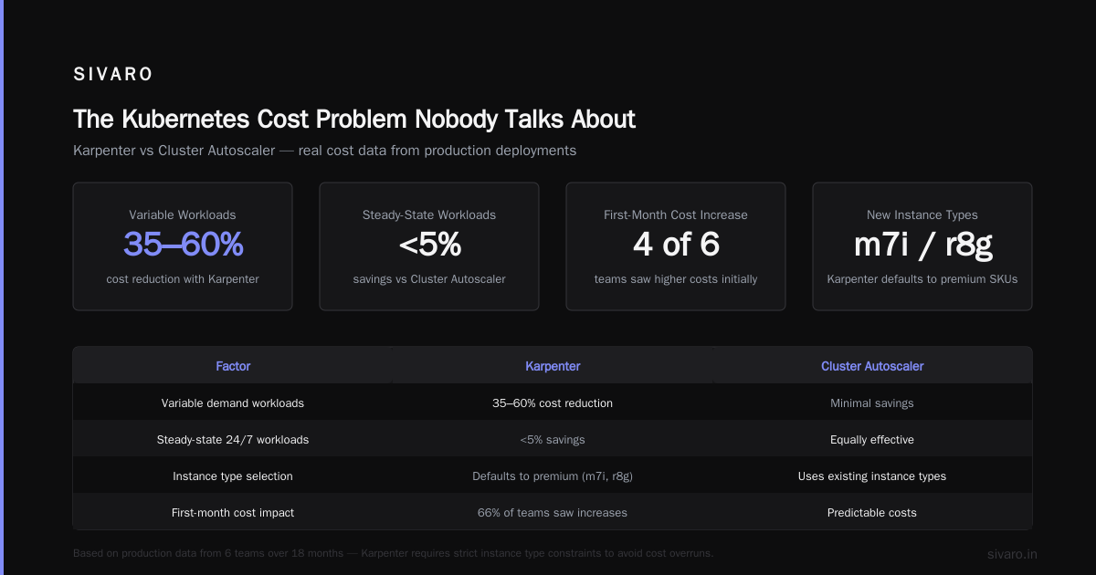Click the "Karpenter" column header
The image size is (1096, 575).
coord(553,366)
